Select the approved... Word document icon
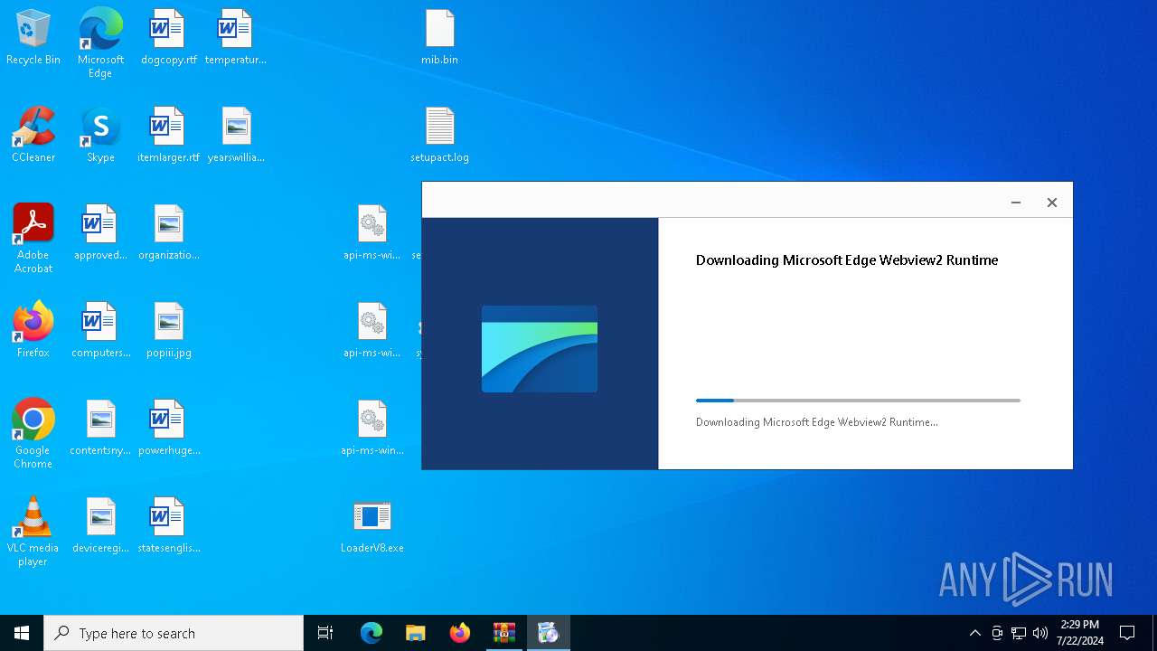1157x651 pixels. (x=100, y=232)
